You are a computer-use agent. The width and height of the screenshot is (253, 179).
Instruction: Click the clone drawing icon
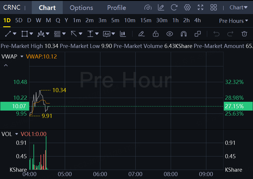(x=198, y=34)
